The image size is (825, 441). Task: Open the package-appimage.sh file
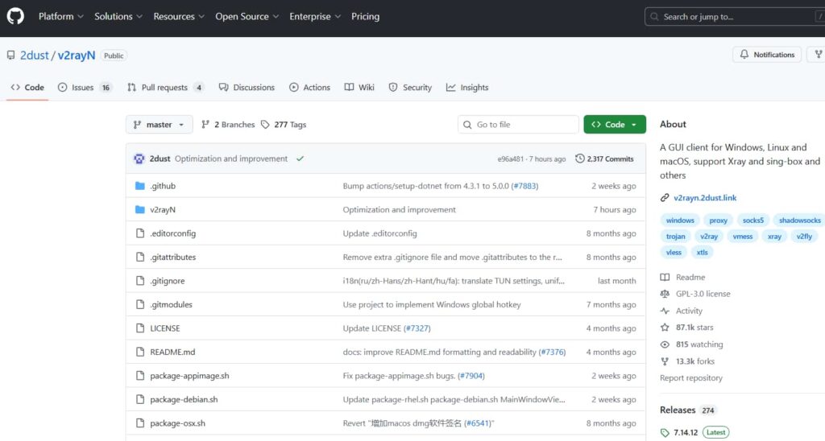coord(189,376)
